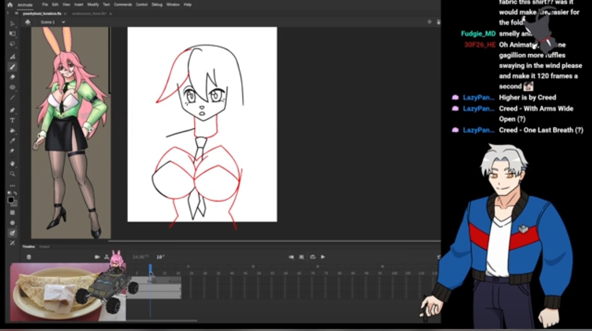Select the Output panel tab
The height and width of the screenshot is (331, 592).
[x=44, y=247]
